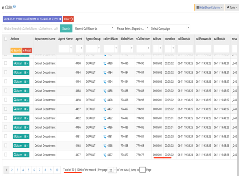The width and height of the screenshot is (240, 176).
Task: Open the Tools menu
Action: 231,7
